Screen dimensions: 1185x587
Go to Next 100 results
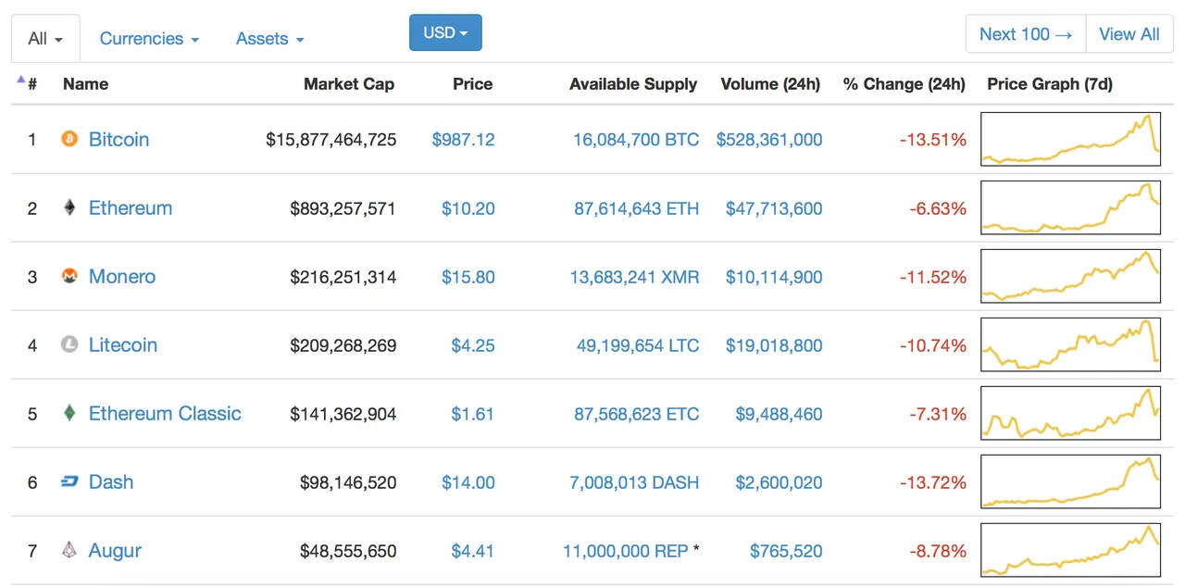point(1026,34)
